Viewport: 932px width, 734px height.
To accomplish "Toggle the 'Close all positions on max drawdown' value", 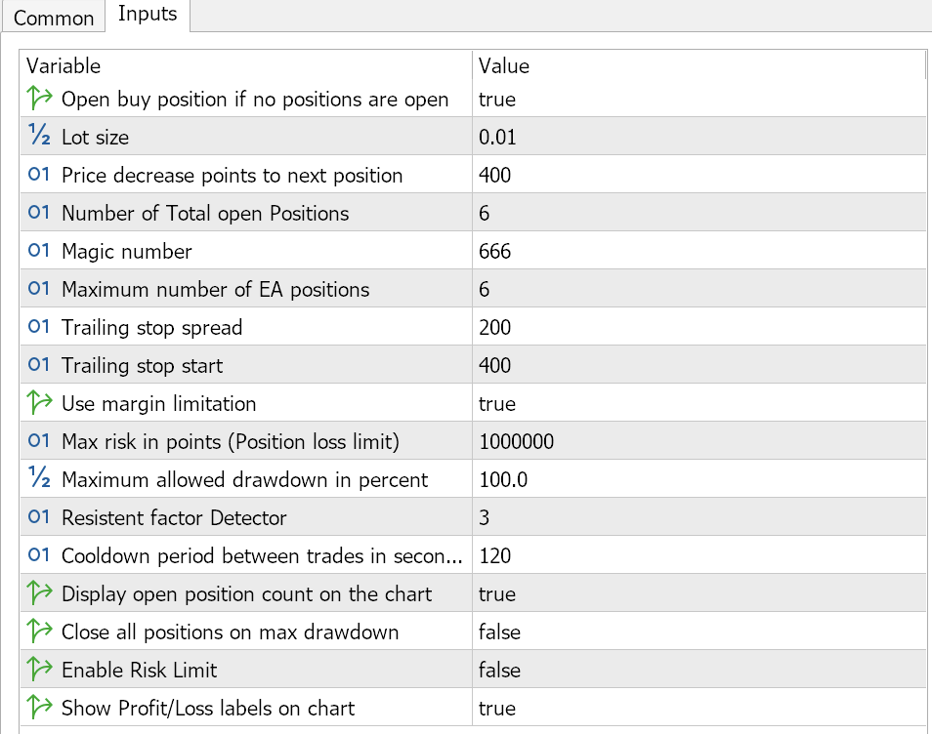I will 499,632.
